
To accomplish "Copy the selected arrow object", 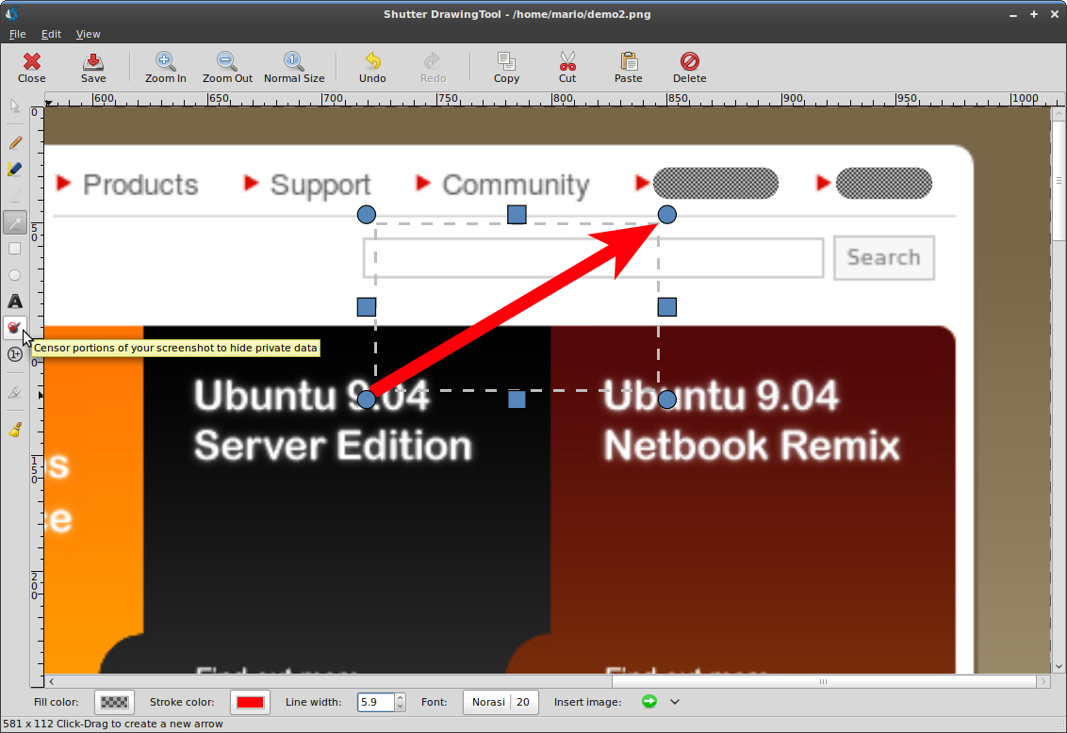I will [506, 68].
